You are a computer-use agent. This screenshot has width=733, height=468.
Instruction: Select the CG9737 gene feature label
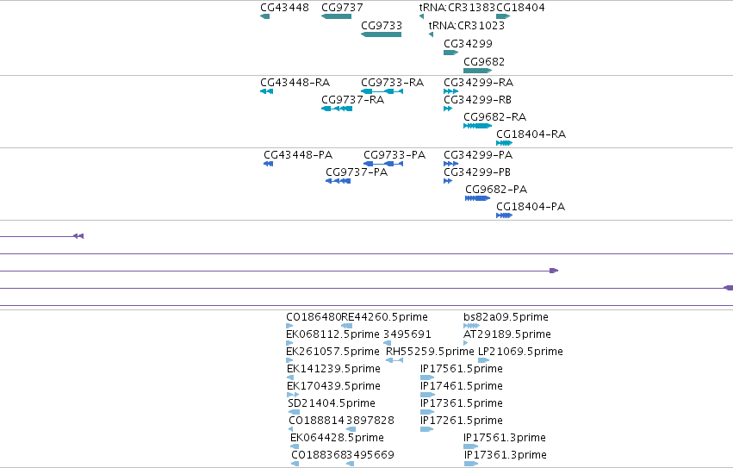click(342, 8)
